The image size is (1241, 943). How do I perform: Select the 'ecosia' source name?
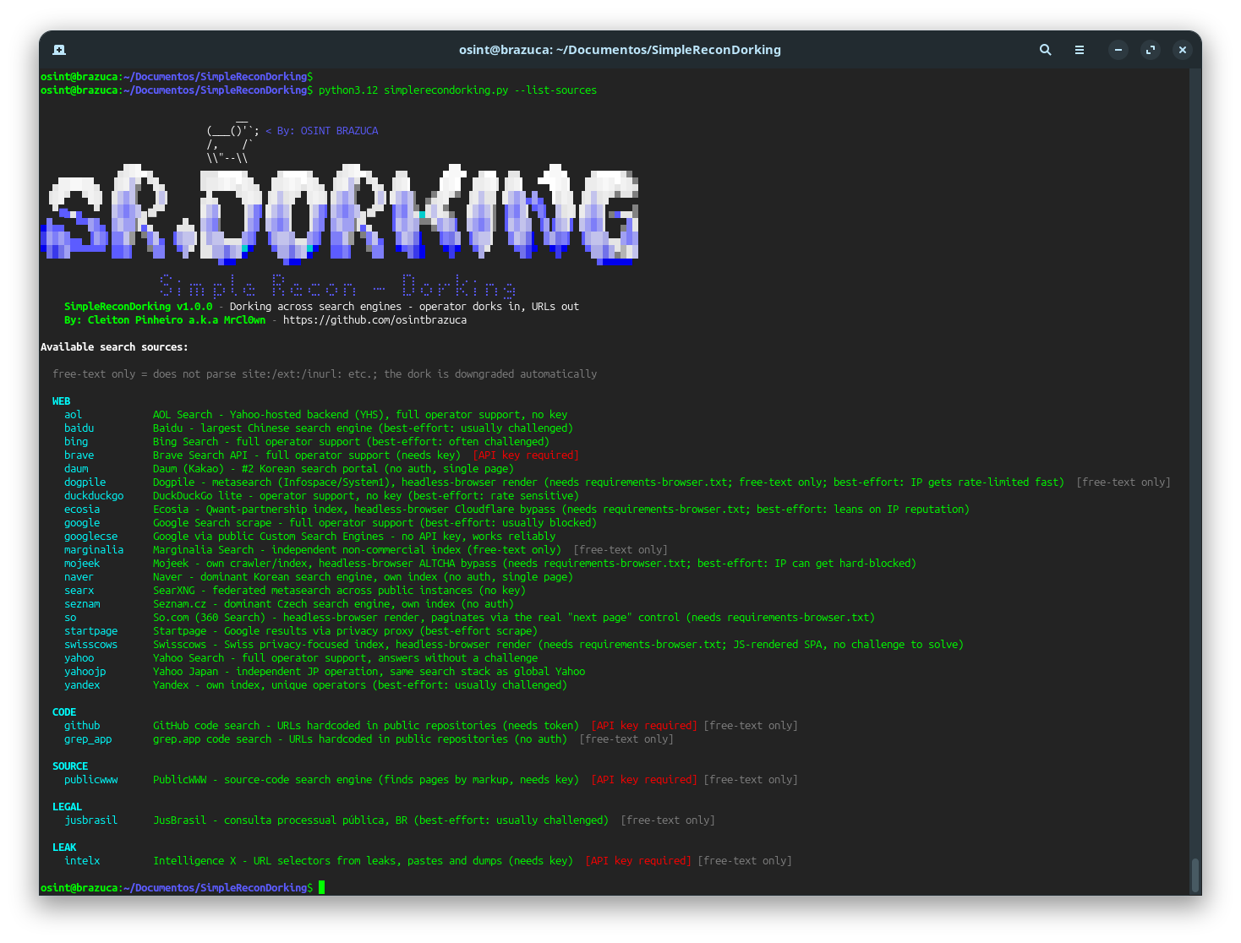coord(82,510)
